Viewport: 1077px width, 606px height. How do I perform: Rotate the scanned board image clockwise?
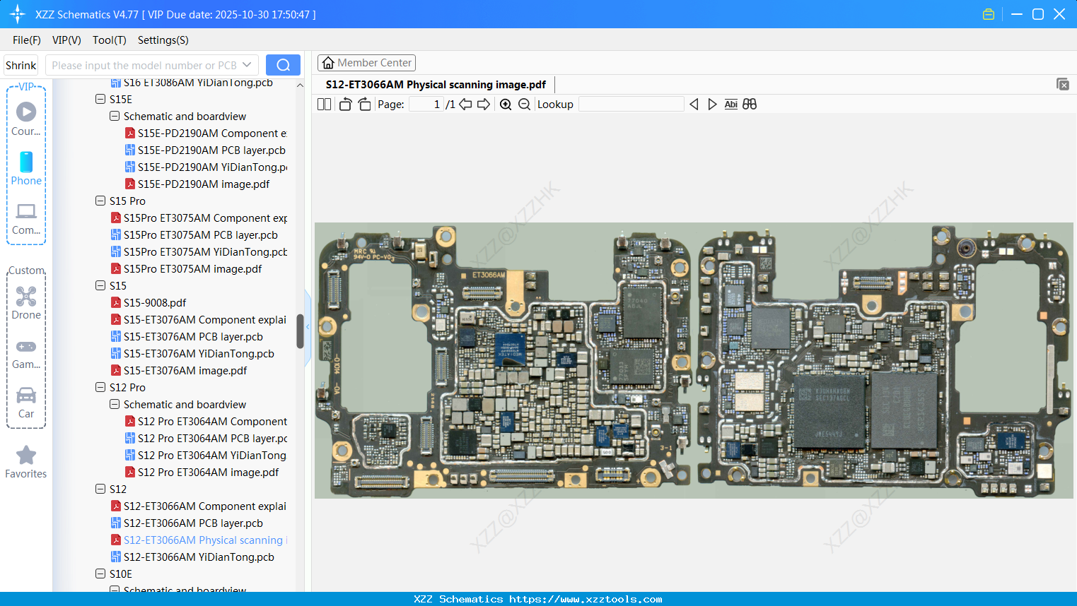click(363, 104)
